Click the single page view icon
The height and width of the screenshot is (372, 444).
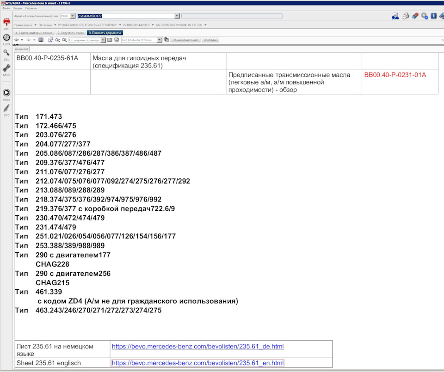[110, 40]
